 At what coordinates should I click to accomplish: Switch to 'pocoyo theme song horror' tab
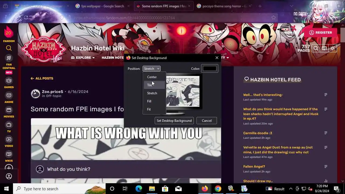[224, 6]
